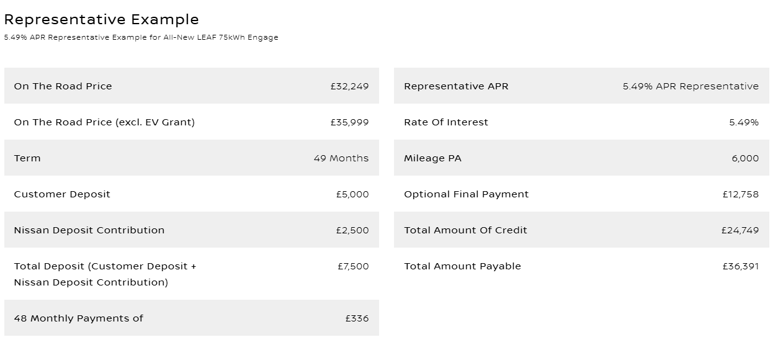Select the £35,999 price value

pyautogui.click(x=349, y=122)
